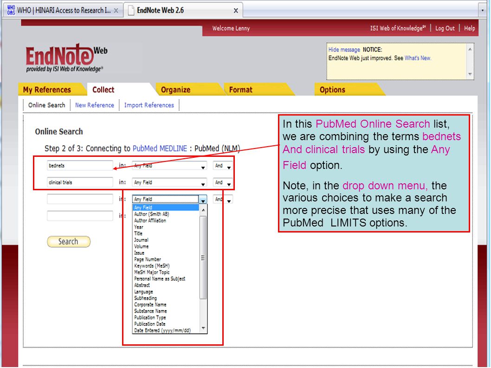The width and height of the screenshot is (491, 368).
Task: Select Publication Date option
Action: pos(166,324)
